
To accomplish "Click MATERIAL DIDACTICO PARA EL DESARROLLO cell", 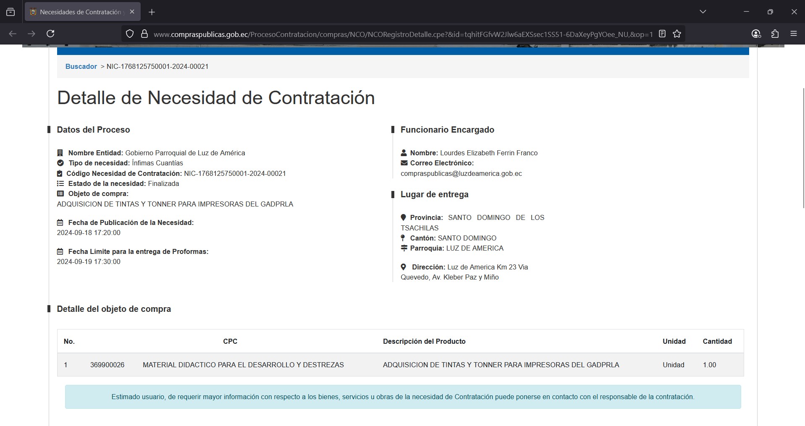I will click(243, 365).
